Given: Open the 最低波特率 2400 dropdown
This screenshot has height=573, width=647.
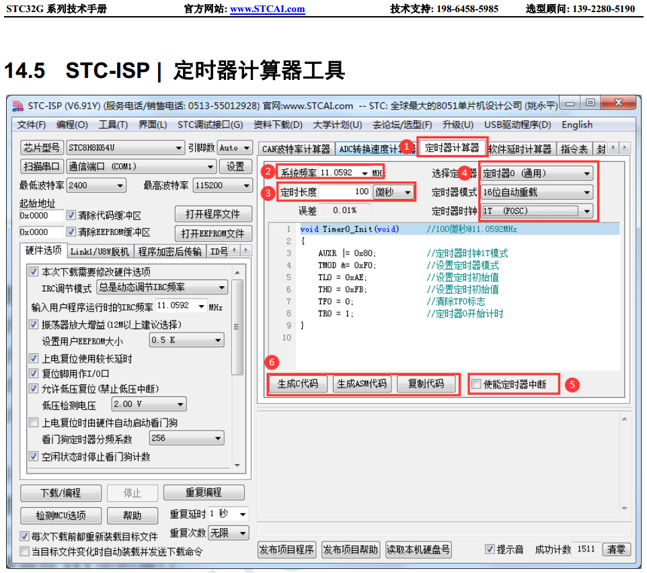Looking at the screenshot, I should [96, 185].
